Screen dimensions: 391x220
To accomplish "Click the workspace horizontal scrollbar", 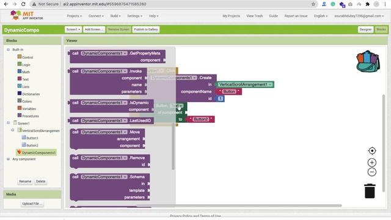I will click(239, 205).
